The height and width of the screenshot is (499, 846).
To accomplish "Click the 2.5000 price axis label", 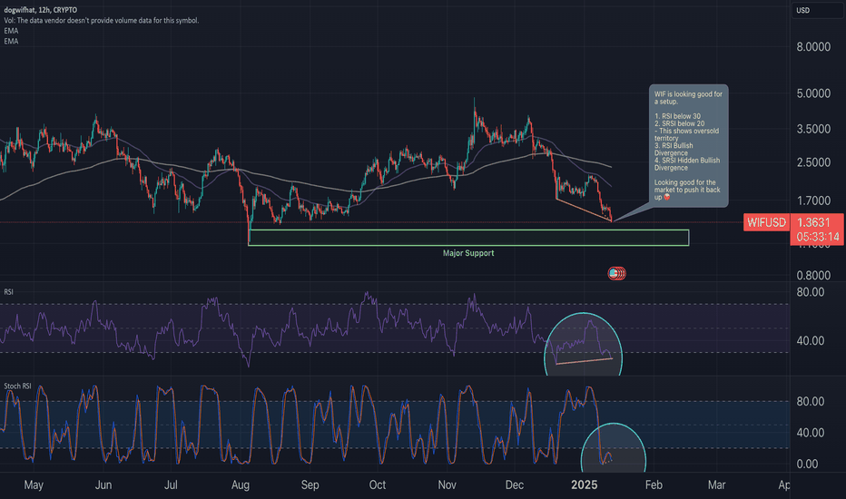I will 813,162.
